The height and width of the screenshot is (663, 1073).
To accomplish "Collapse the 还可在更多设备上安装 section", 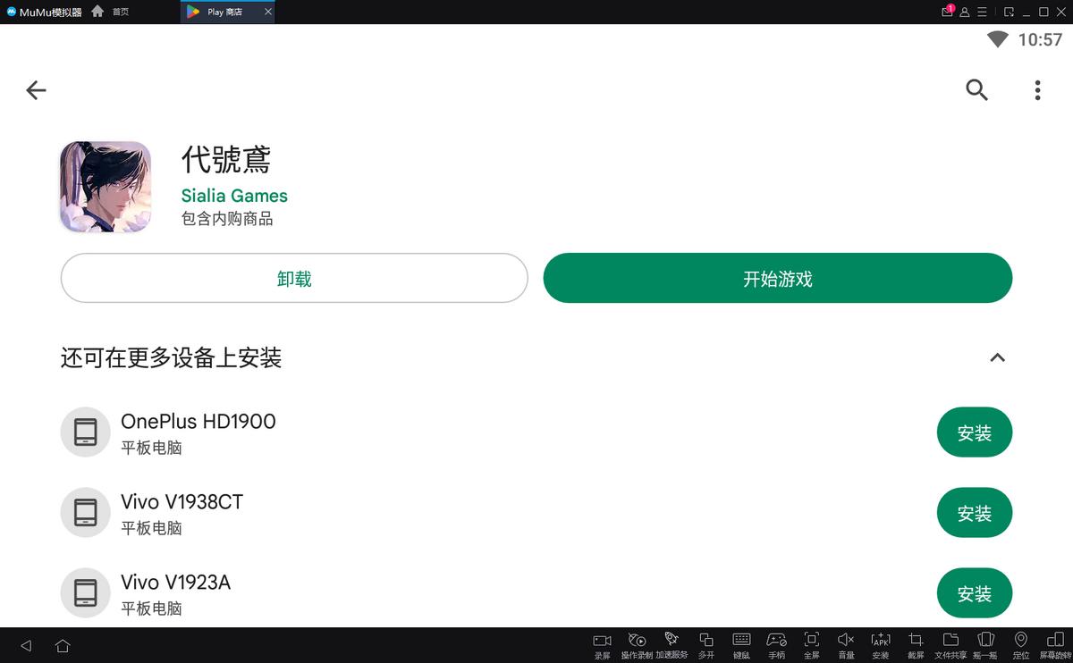I will [x=998, y=357].
